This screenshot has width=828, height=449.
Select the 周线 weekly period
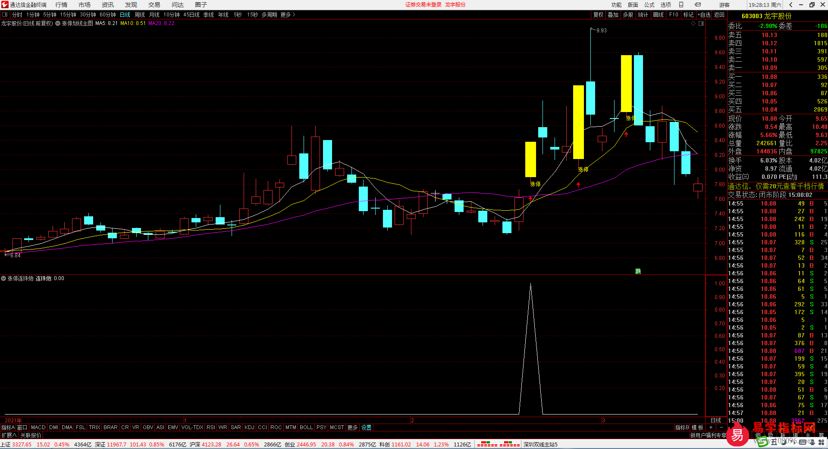coord(140,15)
